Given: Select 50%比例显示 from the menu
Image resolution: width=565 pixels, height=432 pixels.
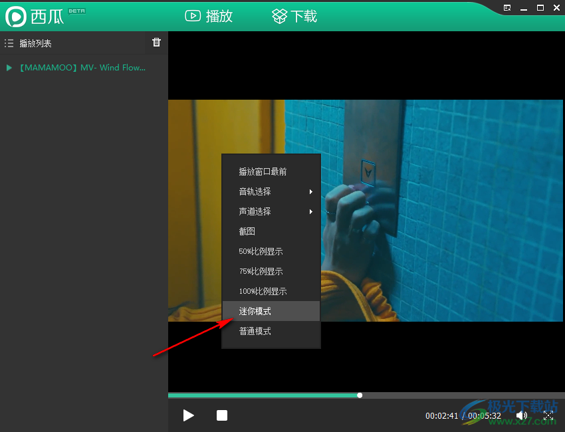Looking at the screenshot, I should click(x=271, y=251).
